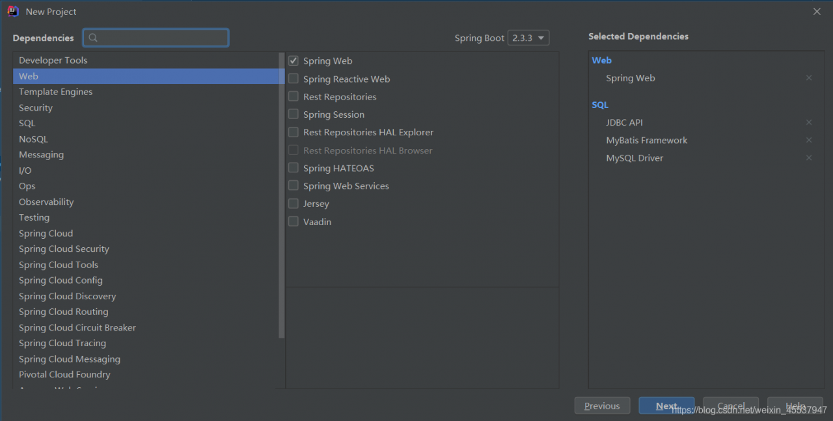Click the Cancel button
Image resolution: width=833 pixels, height=421 pixels.
click(x=731, y=405)
